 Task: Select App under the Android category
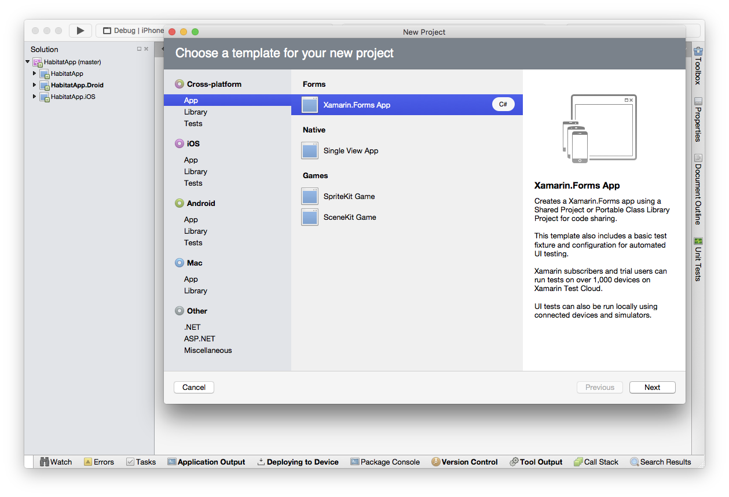(191, 220)
